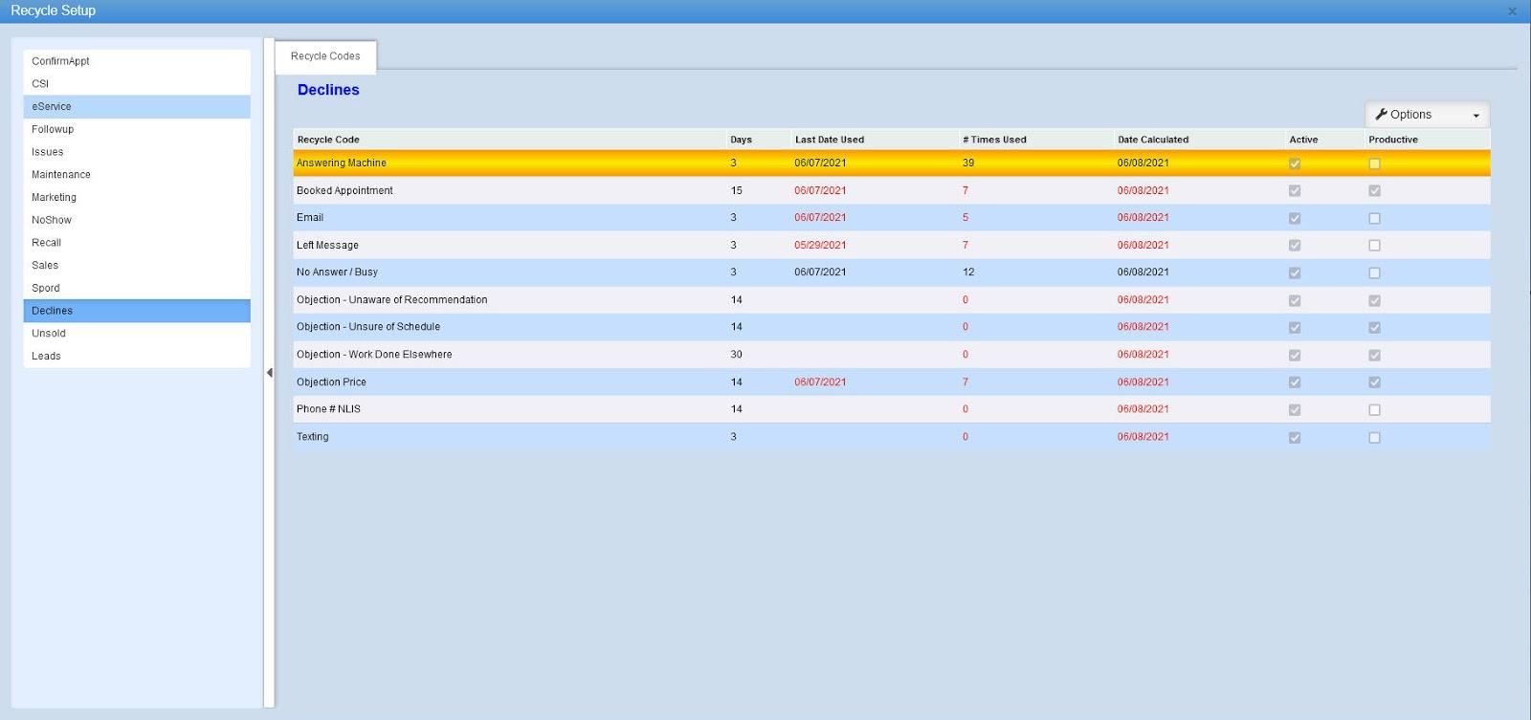Click the wrench icon in Options button
1531x720 pixels.
tap(1381, 115)
